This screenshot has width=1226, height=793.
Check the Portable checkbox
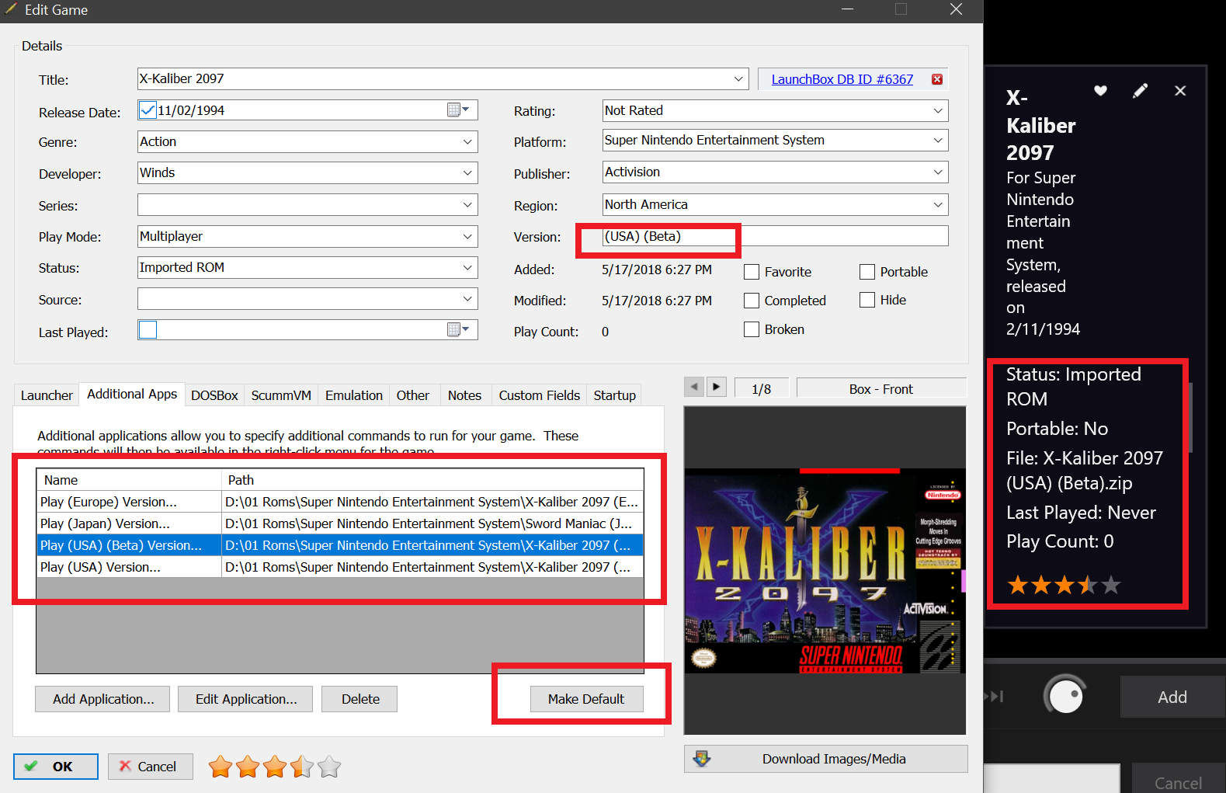(x=867, y=272)
